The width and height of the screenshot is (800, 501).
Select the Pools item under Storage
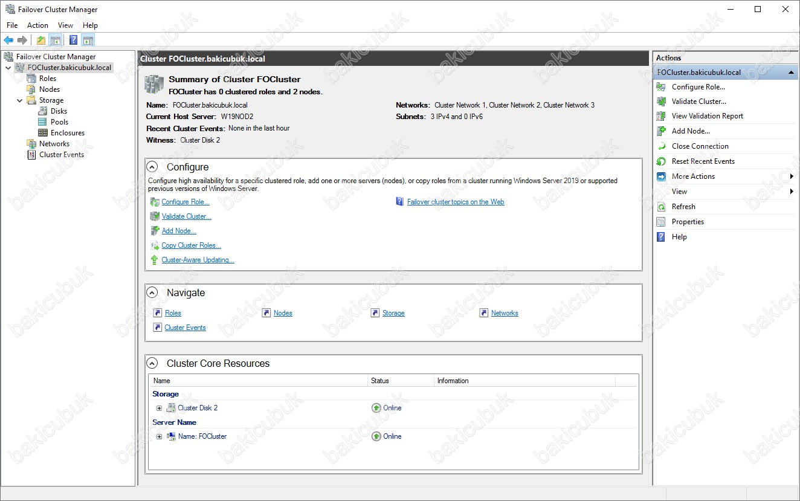pyautogui.click(x=59, y=122)
